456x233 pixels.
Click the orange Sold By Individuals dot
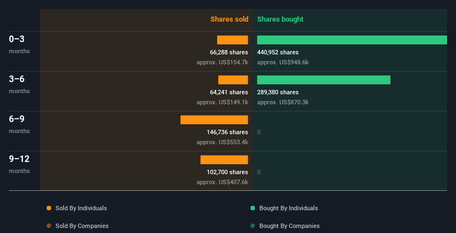coord(49,208)
